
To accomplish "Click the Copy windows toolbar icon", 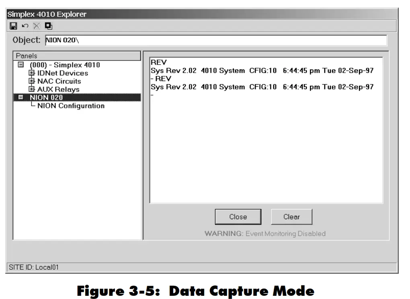I will tap(48, 26).
